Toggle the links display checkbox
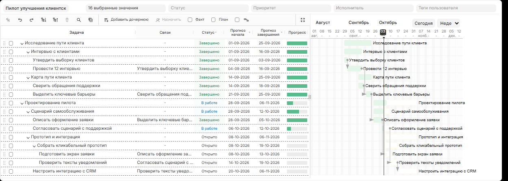Viewport: 508px width, 181px height. click(x=237, y=20)
